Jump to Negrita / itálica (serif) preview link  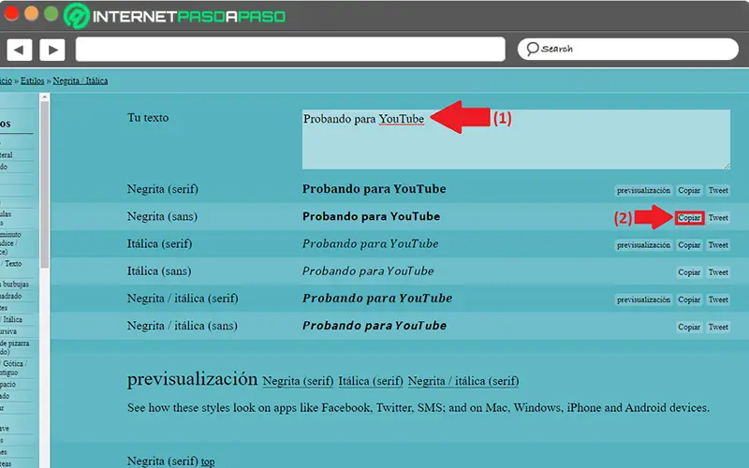point(463,381)
